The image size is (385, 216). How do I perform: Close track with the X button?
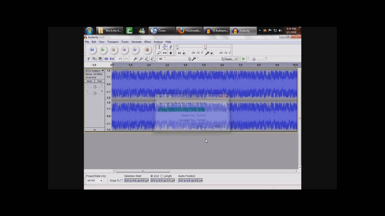click(x=86, y=71)
